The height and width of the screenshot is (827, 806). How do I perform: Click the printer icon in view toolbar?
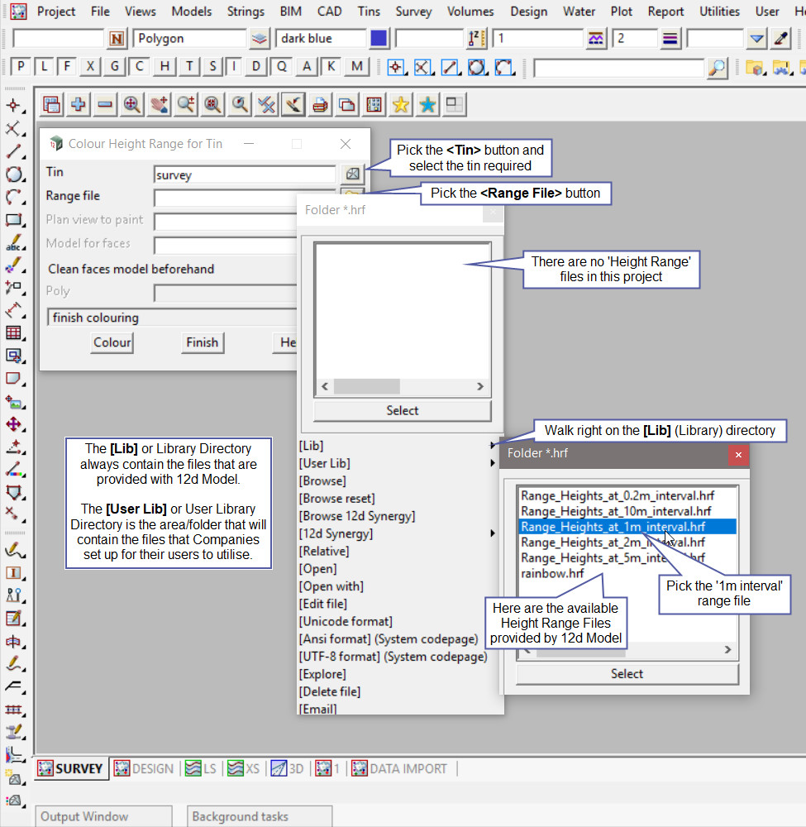coord(320,104)
